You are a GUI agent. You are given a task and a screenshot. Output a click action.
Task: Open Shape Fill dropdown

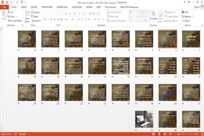170,12
